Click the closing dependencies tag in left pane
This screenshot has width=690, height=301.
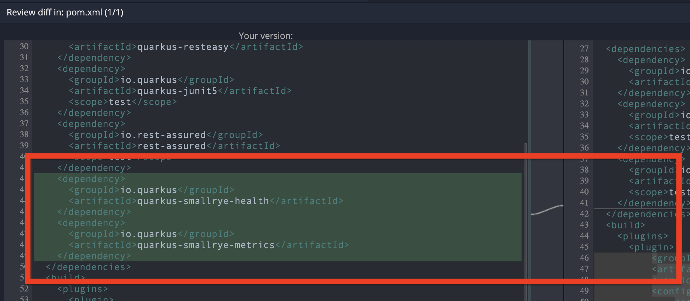tap(88, 267)
